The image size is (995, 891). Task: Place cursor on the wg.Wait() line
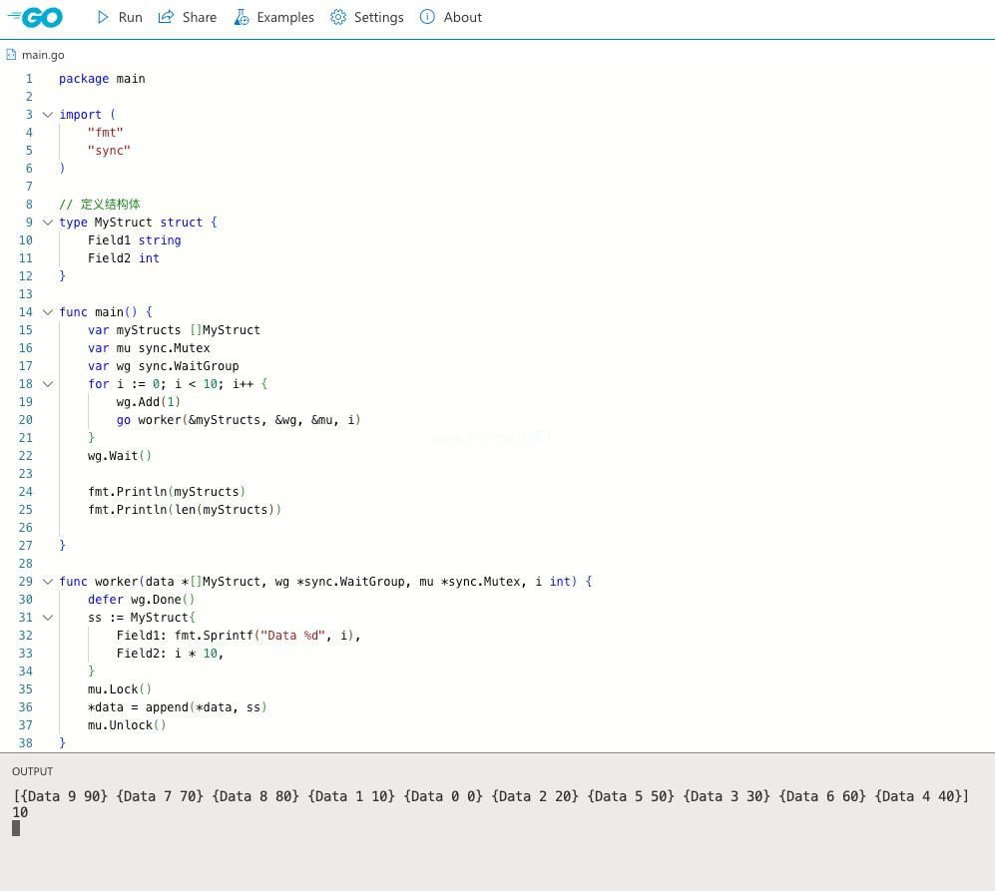120,456
